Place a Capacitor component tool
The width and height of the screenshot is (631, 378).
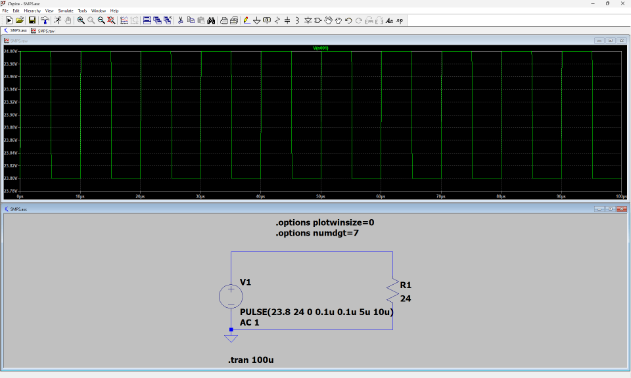click(287, 20)
